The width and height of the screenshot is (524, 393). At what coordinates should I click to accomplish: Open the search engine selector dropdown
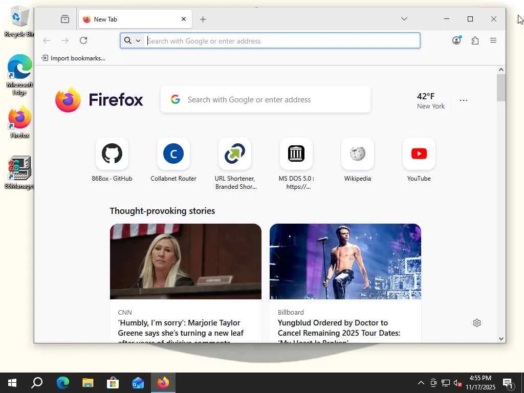click(x=133, y=40)
